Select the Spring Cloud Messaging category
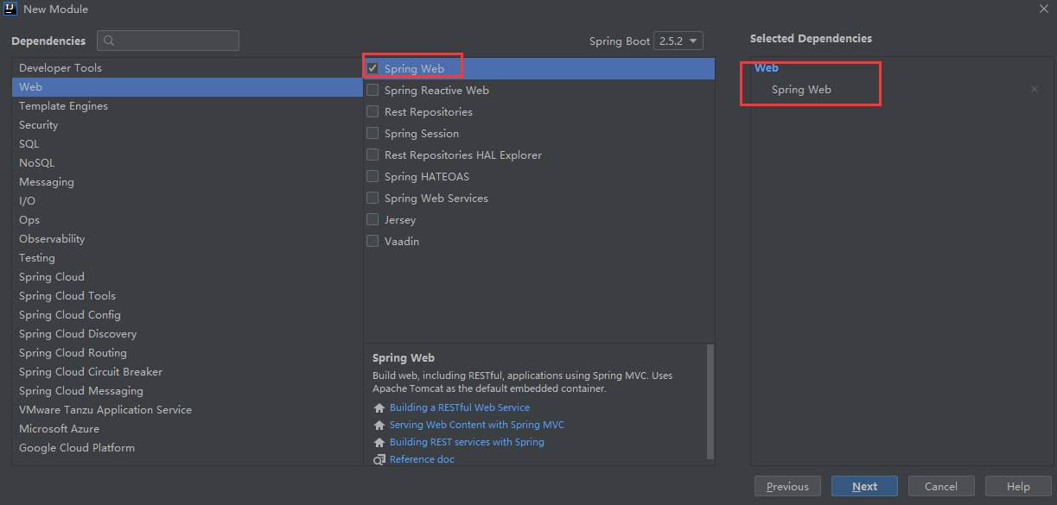The width and height of the screenshot is (1057, 505). pyautogui.click(x=187, y=391)
